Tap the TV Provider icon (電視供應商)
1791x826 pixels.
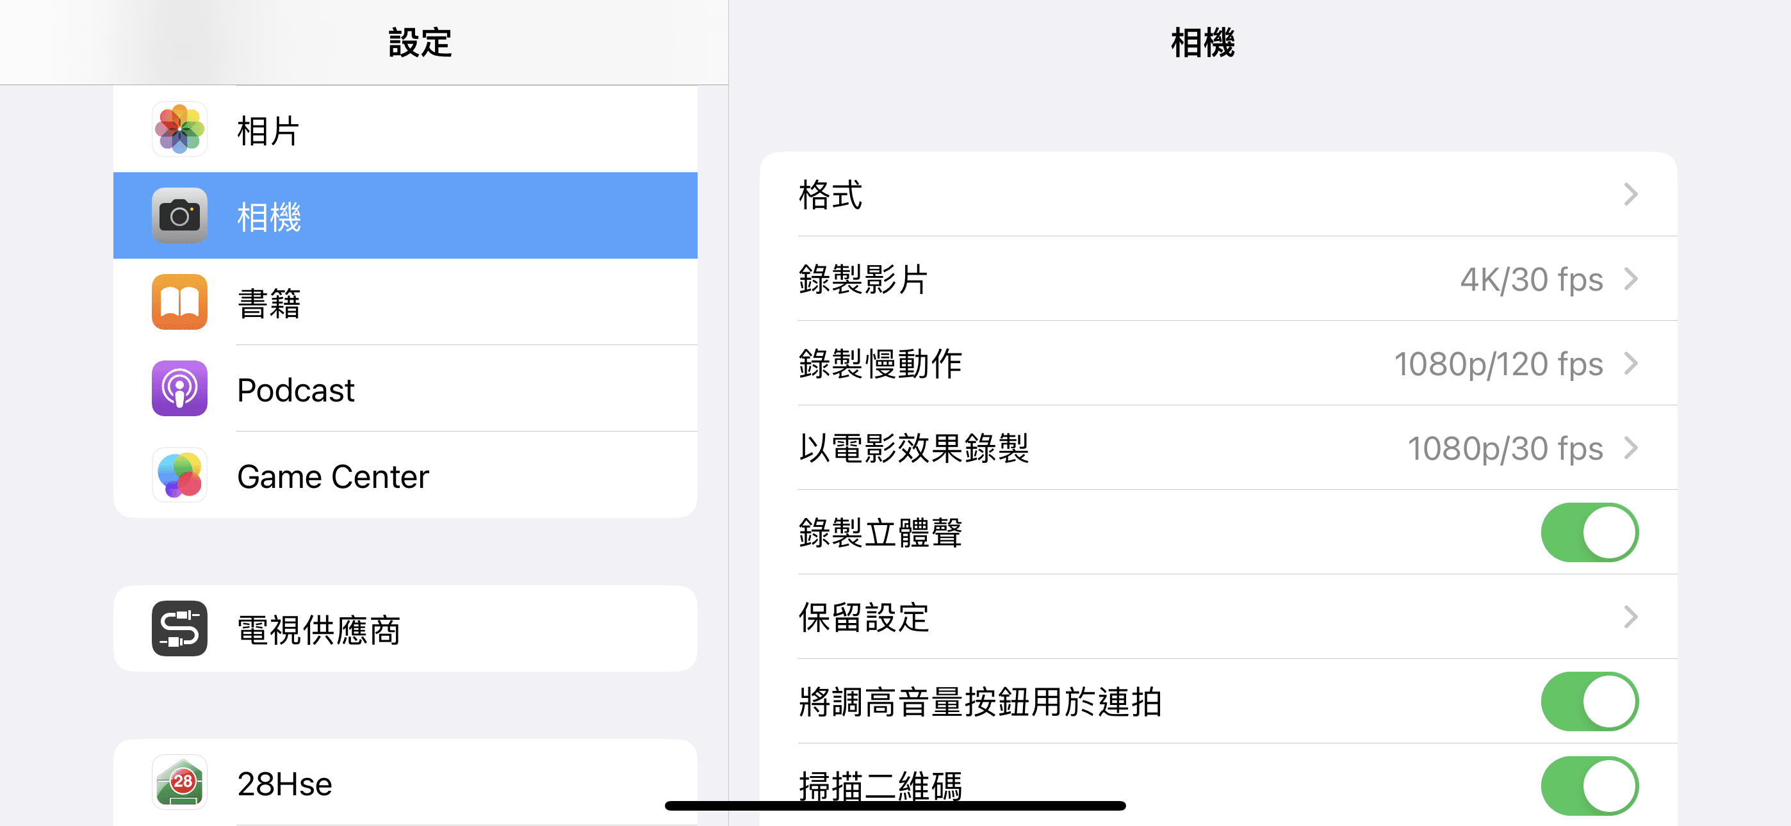click(x=179, y=629)
